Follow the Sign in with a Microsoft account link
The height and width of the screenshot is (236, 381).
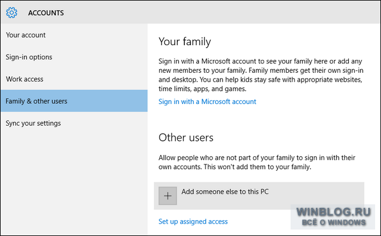pyautogui.click(x=207, y=102)
